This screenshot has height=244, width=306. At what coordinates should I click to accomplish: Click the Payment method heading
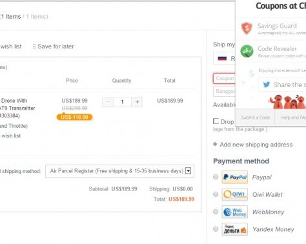coord(241,161)
